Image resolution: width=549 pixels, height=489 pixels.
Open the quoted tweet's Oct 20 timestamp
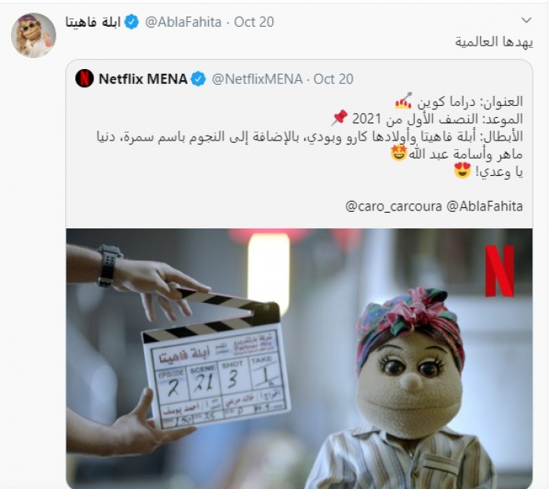tap(333, 79)
